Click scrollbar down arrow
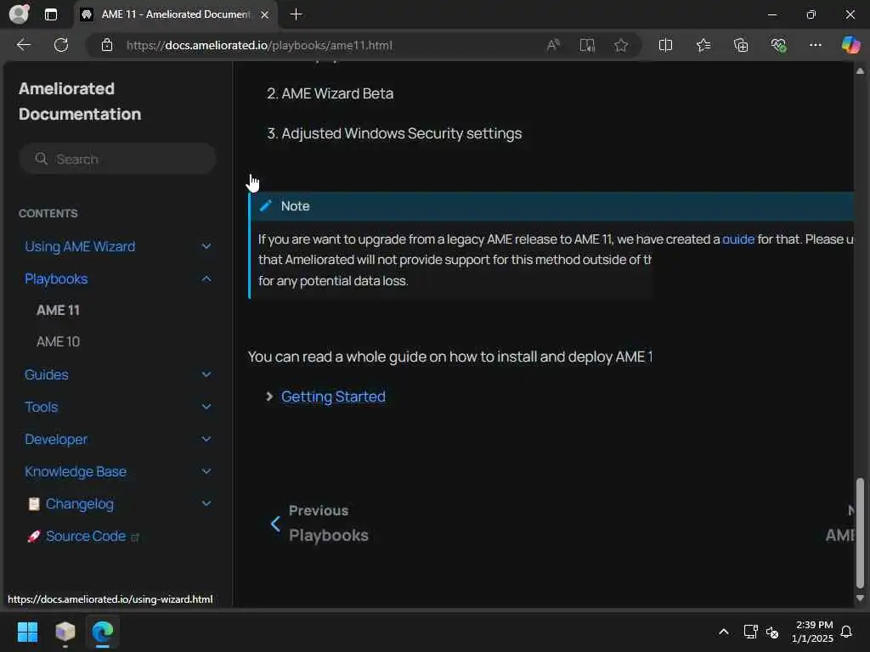The width and height of the screenshot is (870, 652). tap(860, 599)
